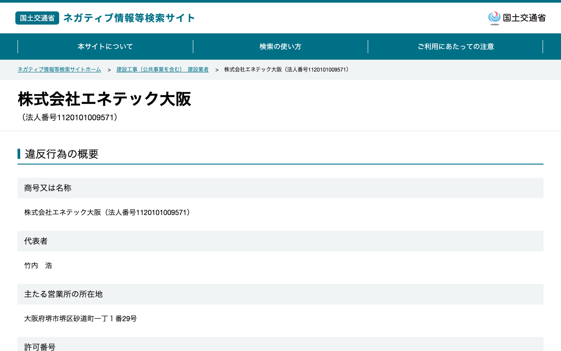Open the ネガティブ情報等検索サイト title link
Image resolution: width=561 pixels, height=351 pixels.
click(129, 18)
